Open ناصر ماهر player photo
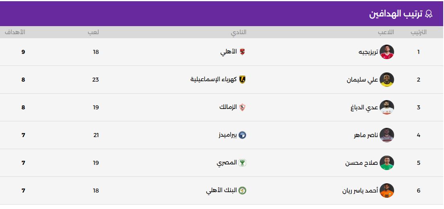The height and width of the screenshot is (209, 444). click(387, 135)
